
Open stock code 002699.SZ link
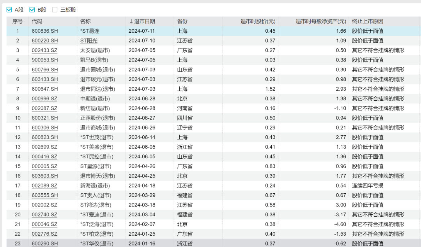pyautogui.click(x=44, y=147)
